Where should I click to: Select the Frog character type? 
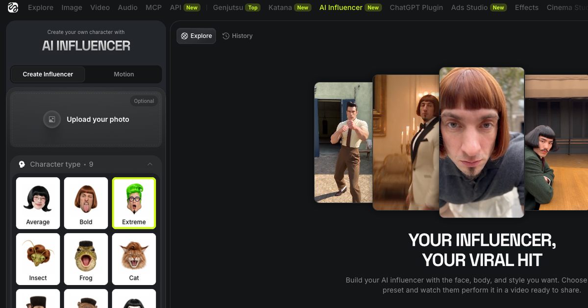[x=86, y=259]
